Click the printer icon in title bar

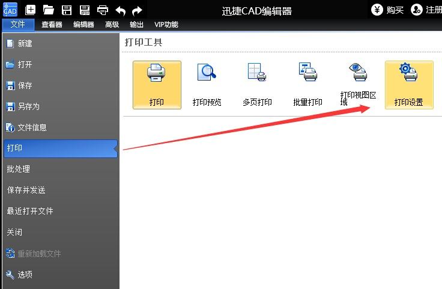click(x=103, y=10)
